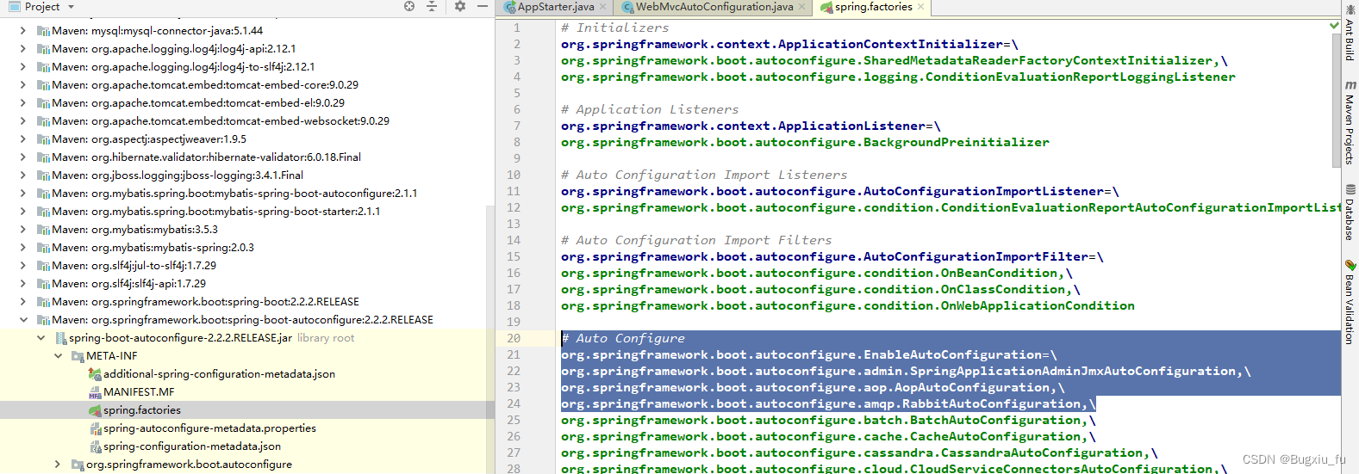
Task: Click library icon of tomcat-embed-websocket:9.0.29
Action: pyautogui.click(x=43, y=120)
